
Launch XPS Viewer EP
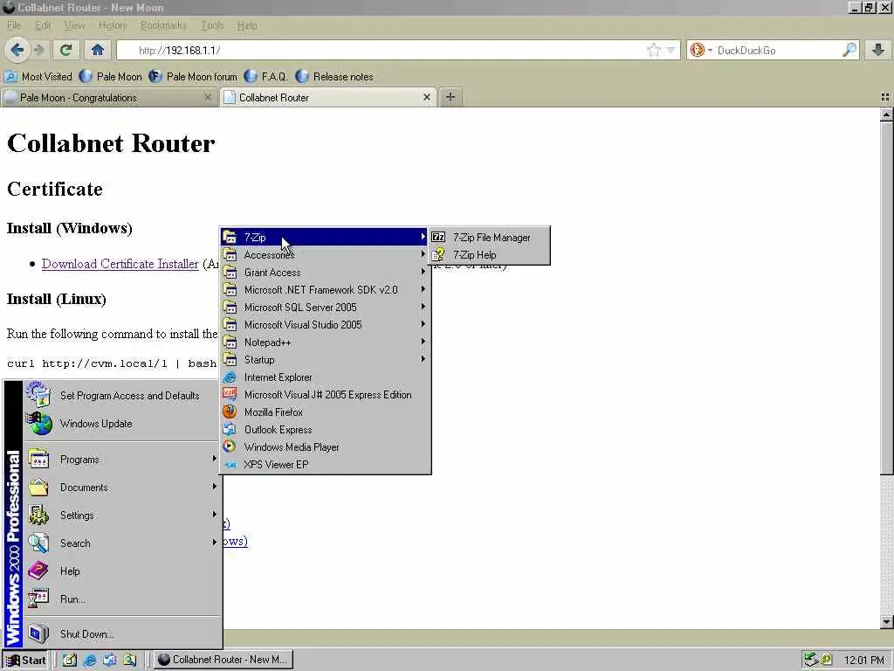pos(325,465)
